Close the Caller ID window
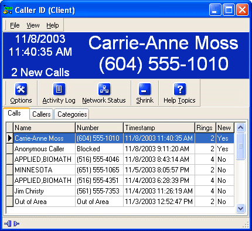 (242, 10)
